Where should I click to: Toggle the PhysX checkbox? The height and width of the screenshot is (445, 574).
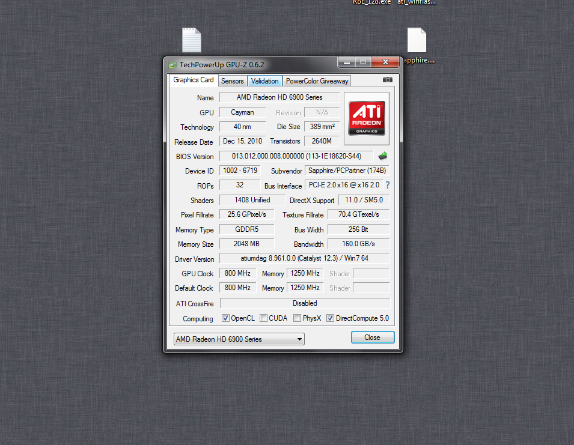298,318
